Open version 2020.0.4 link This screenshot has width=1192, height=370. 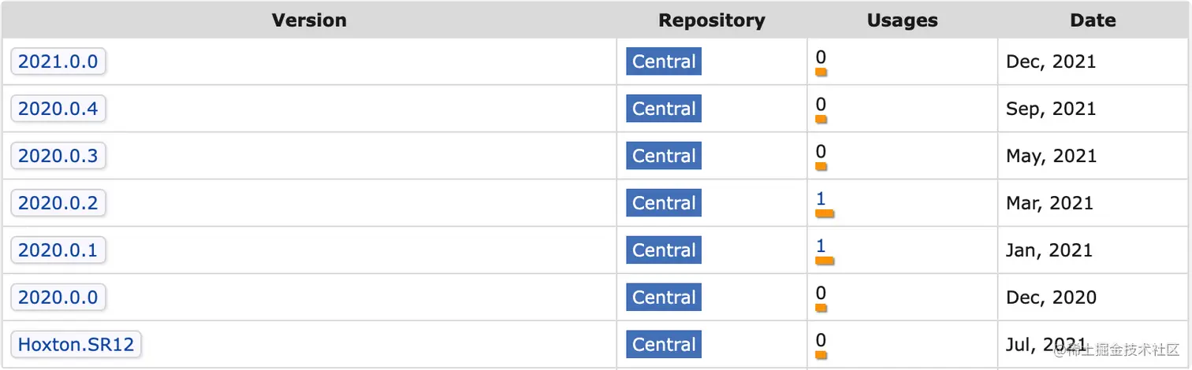58,109
